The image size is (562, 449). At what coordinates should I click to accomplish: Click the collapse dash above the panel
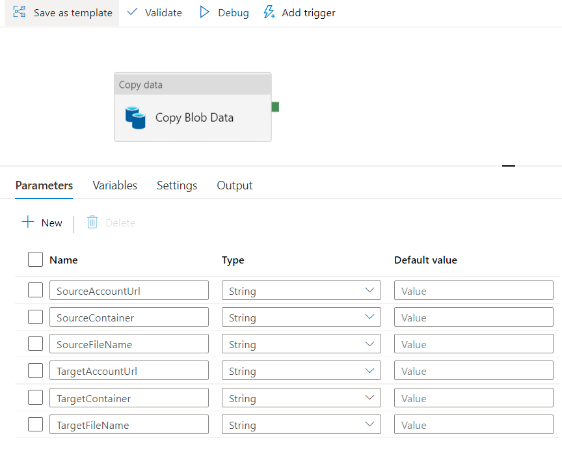point(508,166)
